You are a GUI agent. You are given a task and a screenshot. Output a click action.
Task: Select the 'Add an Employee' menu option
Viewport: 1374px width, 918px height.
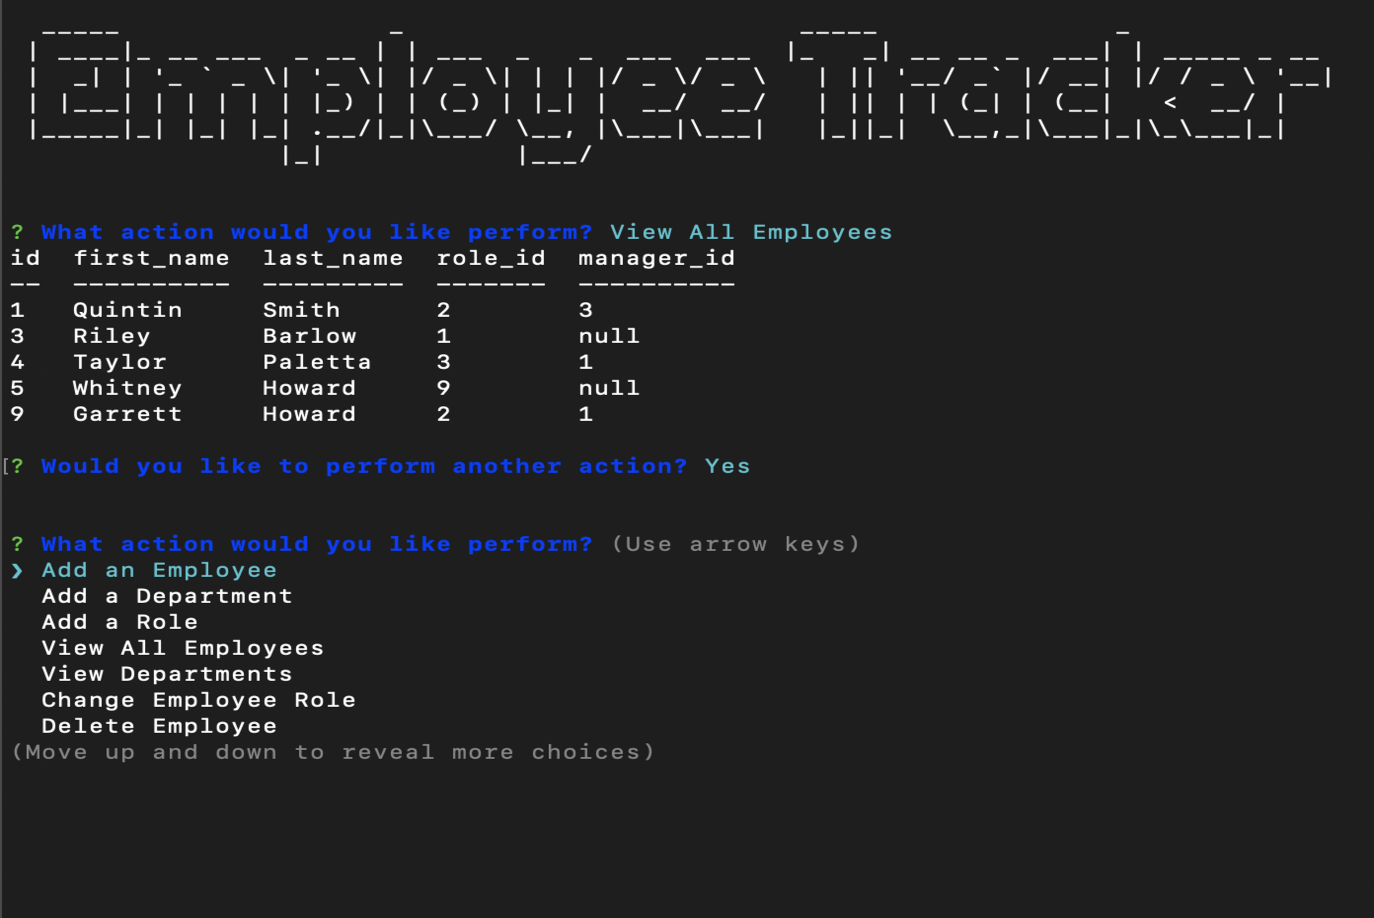coord(159,570)
